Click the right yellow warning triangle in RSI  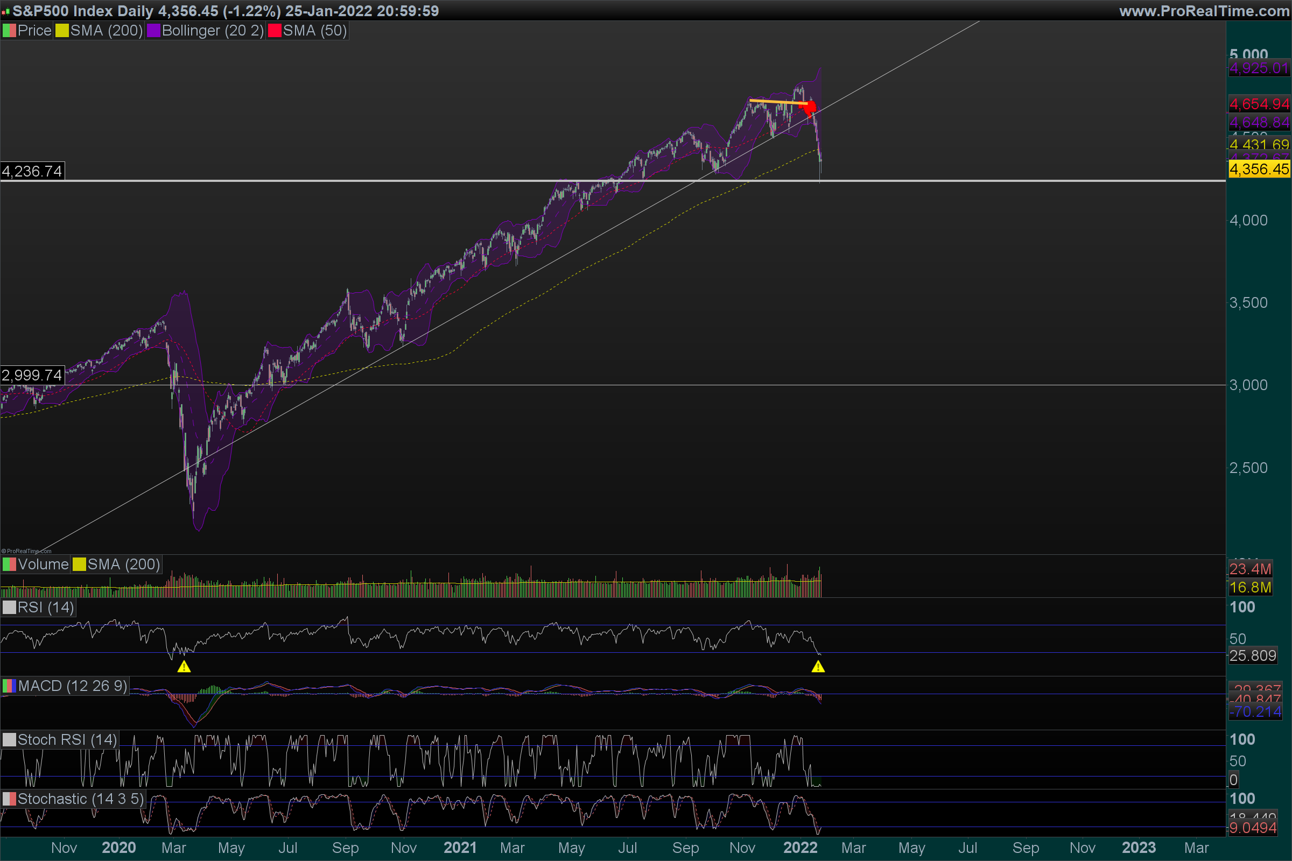[818, 667]
